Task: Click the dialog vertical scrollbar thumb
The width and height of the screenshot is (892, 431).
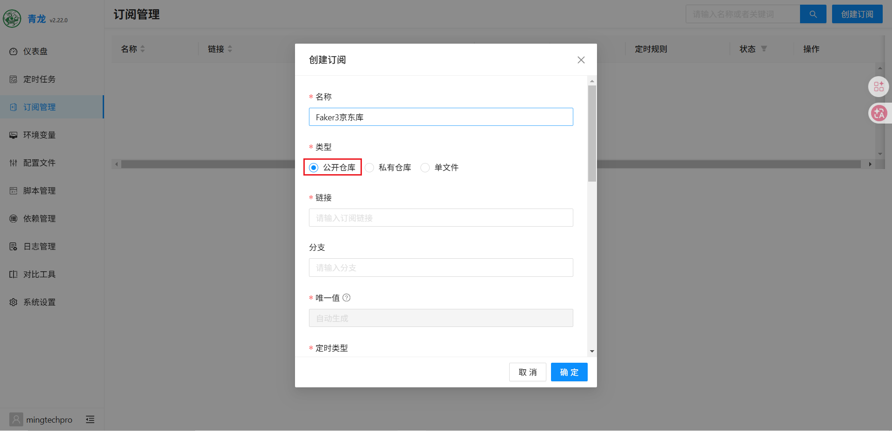Action: tap(592, 133)
